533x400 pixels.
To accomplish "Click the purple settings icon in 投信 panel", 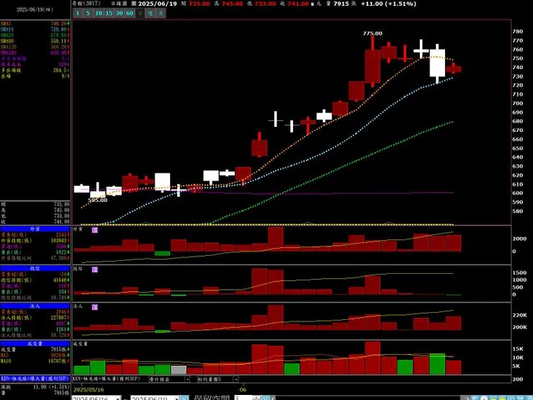I will (x=95, y=270).
